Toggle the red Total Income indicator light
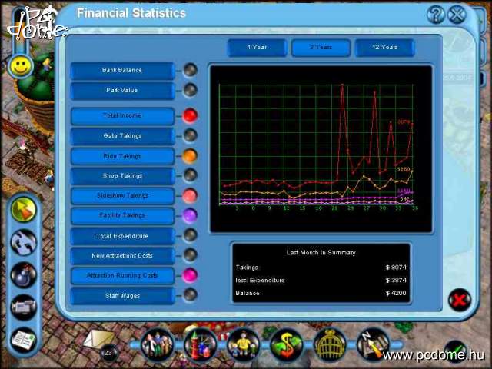This screenshot has width=492, height=369. (x=189, y=116)
